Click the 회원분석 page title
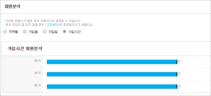Viewport: 211px width, 96px height. click(x=12, y=6)
